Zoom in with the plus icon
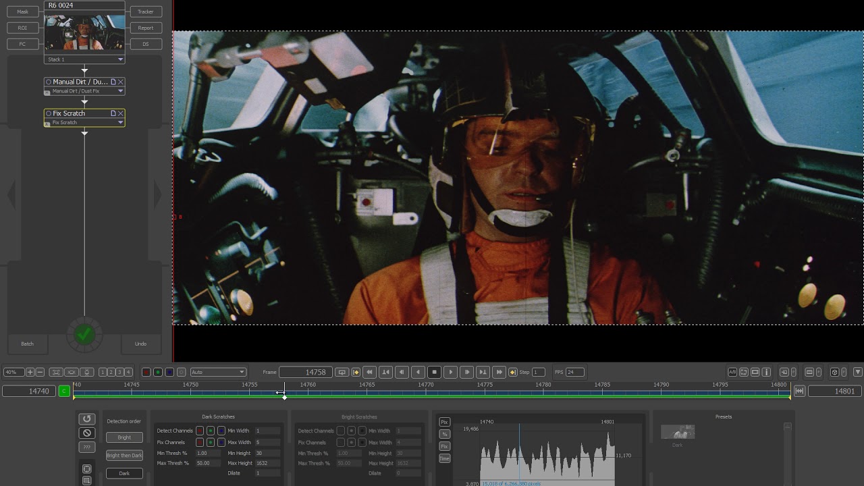The width and height of the screenshot is (864, 486). [30, 372]
